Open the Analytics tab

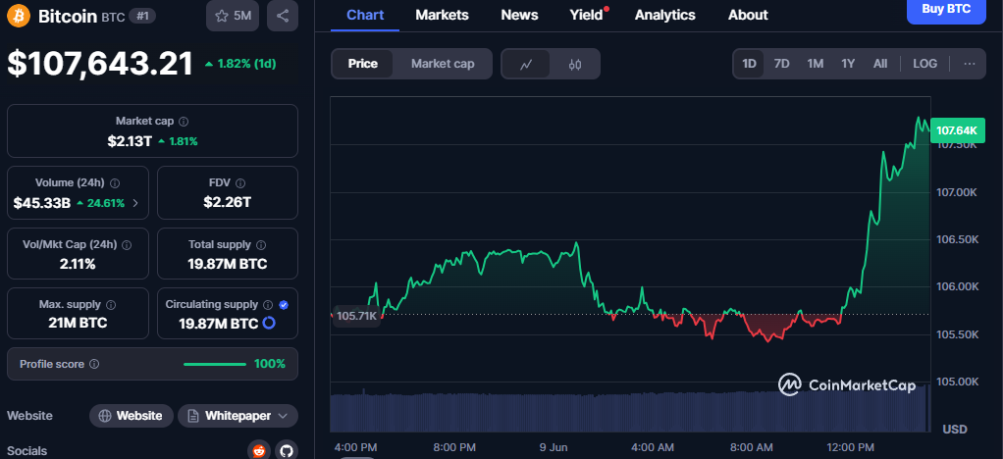click(665, 15)
